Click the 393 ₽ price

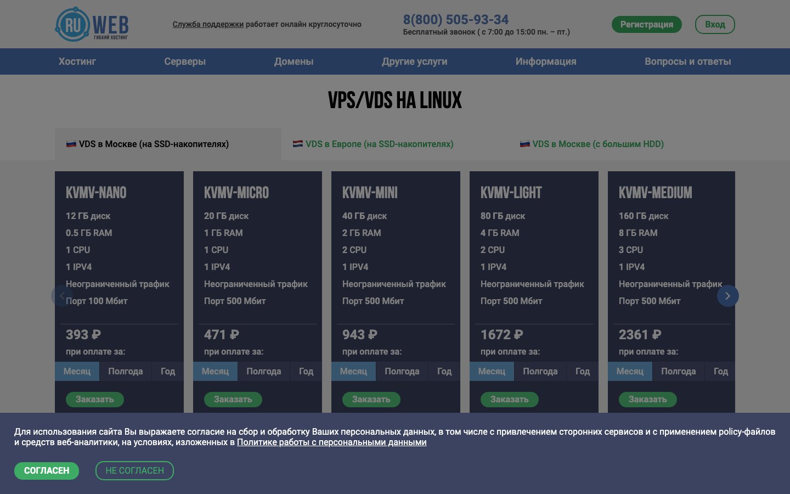[83, 335]
